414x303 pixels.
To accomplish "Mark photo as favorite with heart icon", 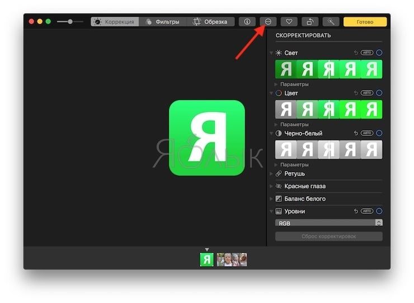I will point(289,22).
